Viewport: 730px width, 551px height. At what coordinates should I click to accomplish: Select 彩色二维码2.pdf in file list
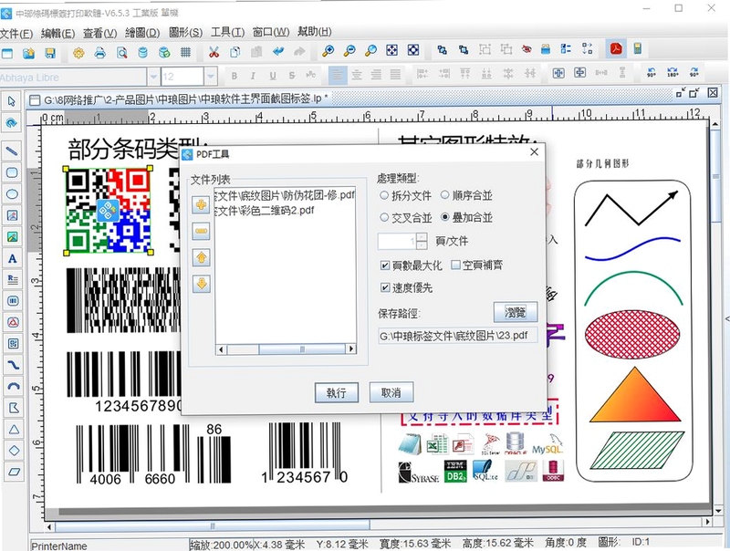point(264,211)
